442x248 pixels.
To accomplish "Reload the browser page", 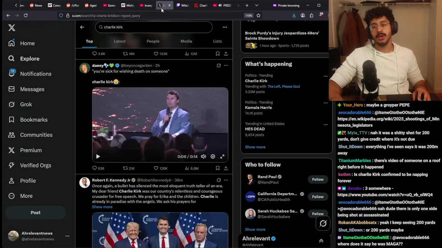I will click(x=26, y=15).
